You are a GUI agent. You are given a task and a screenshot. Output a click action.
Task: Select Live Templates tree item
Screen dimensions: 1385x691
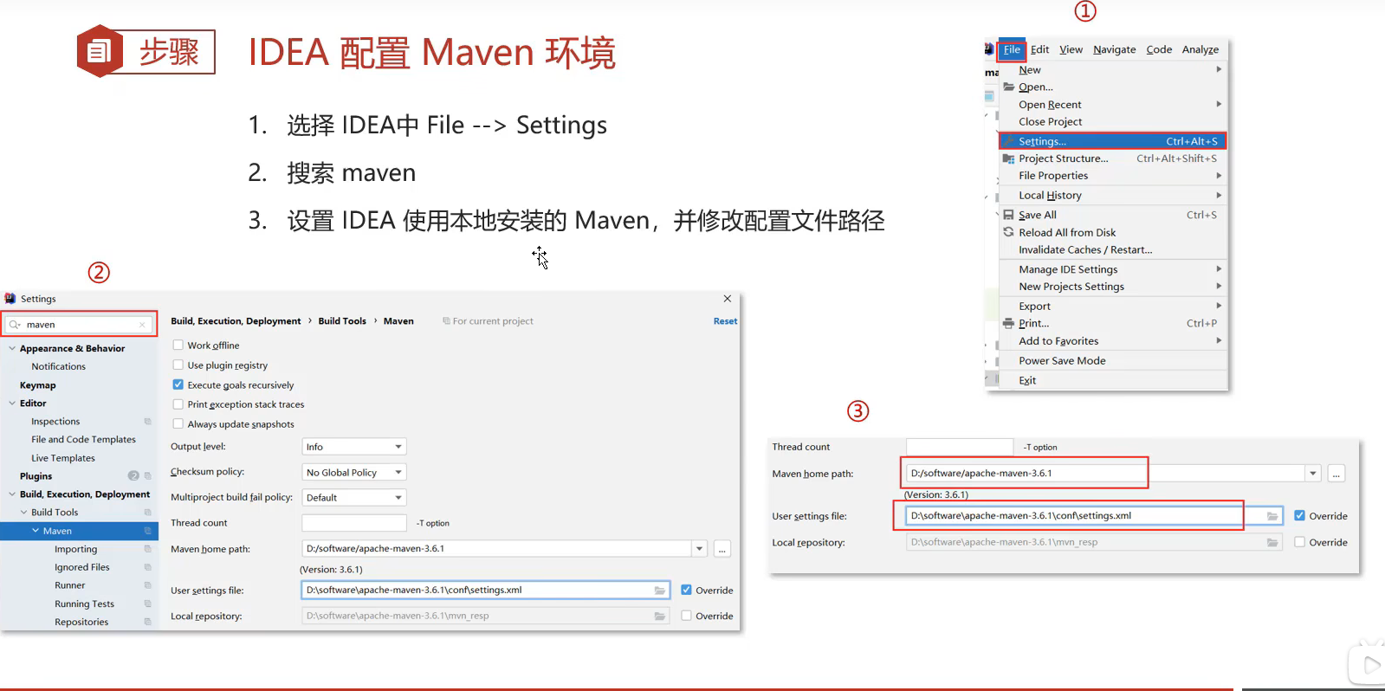(63, 458)
